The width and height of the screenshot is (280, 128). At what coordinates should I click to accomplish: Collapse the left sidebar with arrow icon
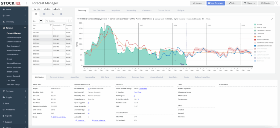[26, 3]
